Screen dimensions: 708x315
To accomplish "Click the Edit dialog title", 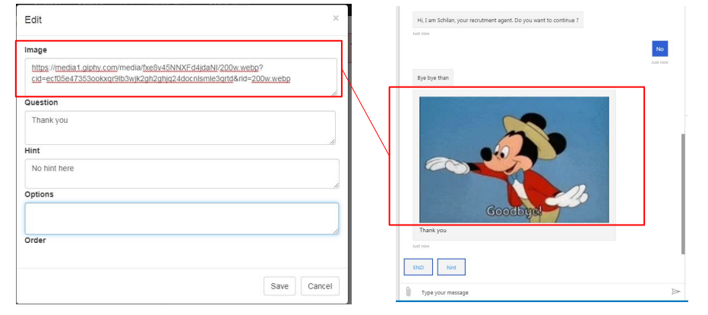I will 33,20.
